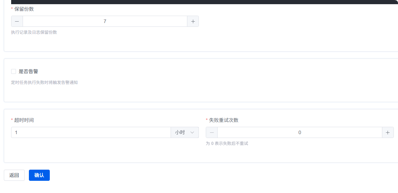Select the 失败重试次数 number field showing 0
398x193 pixels.
(x=299, y=132)
